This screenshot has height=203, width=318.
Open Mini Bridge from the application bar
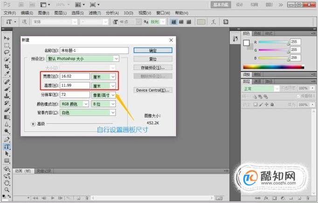pyautogui.click(x=32, y=5)
